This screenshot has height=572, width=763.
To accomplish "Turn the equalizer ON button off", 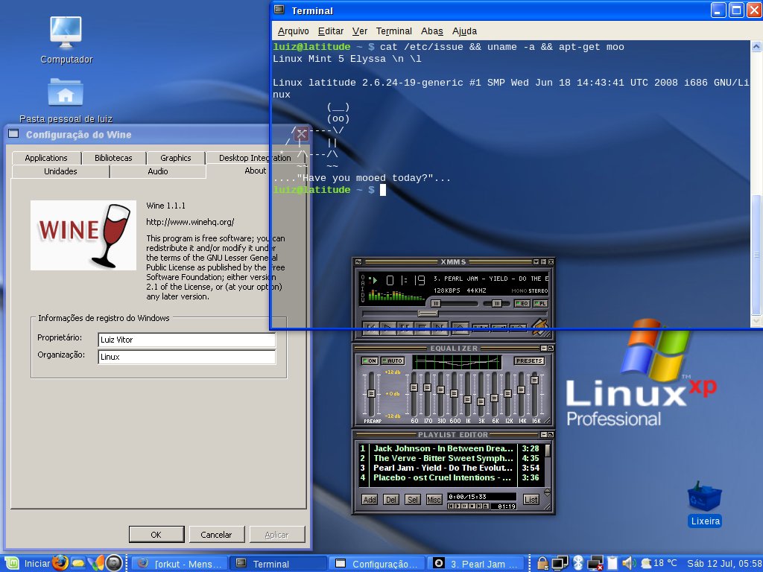I will point(370,361).
